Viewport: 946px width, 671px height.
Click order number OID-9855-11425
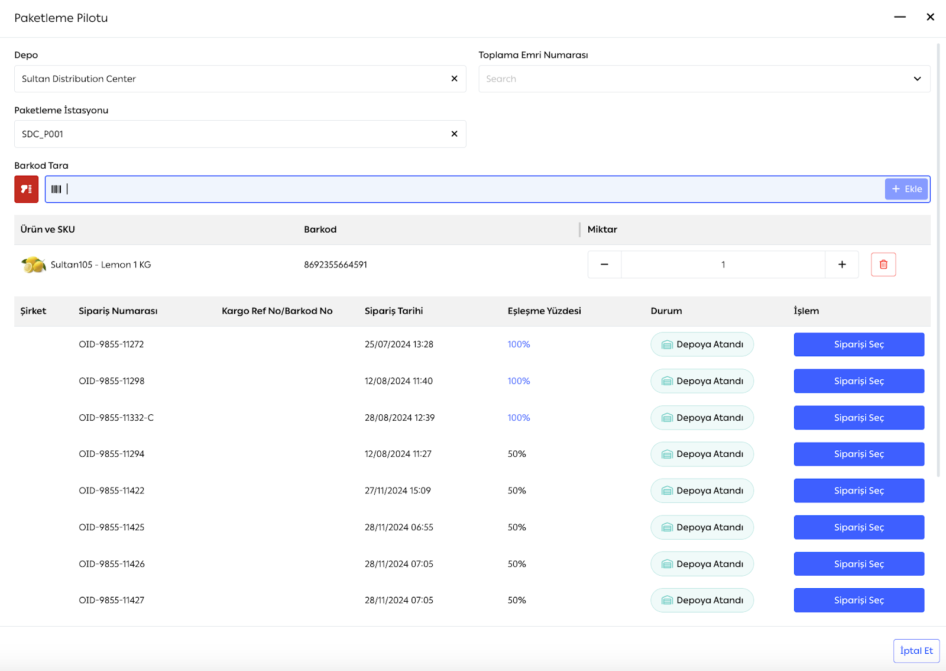click(x=111, y=527)
